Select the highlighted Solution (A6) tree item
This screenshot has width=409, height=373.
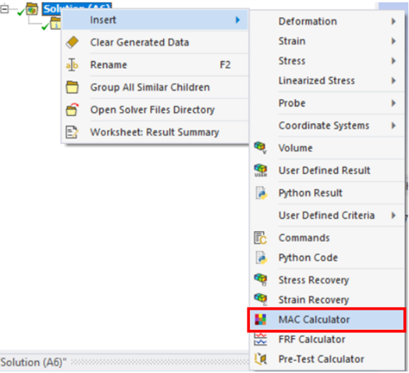point(77,8)
